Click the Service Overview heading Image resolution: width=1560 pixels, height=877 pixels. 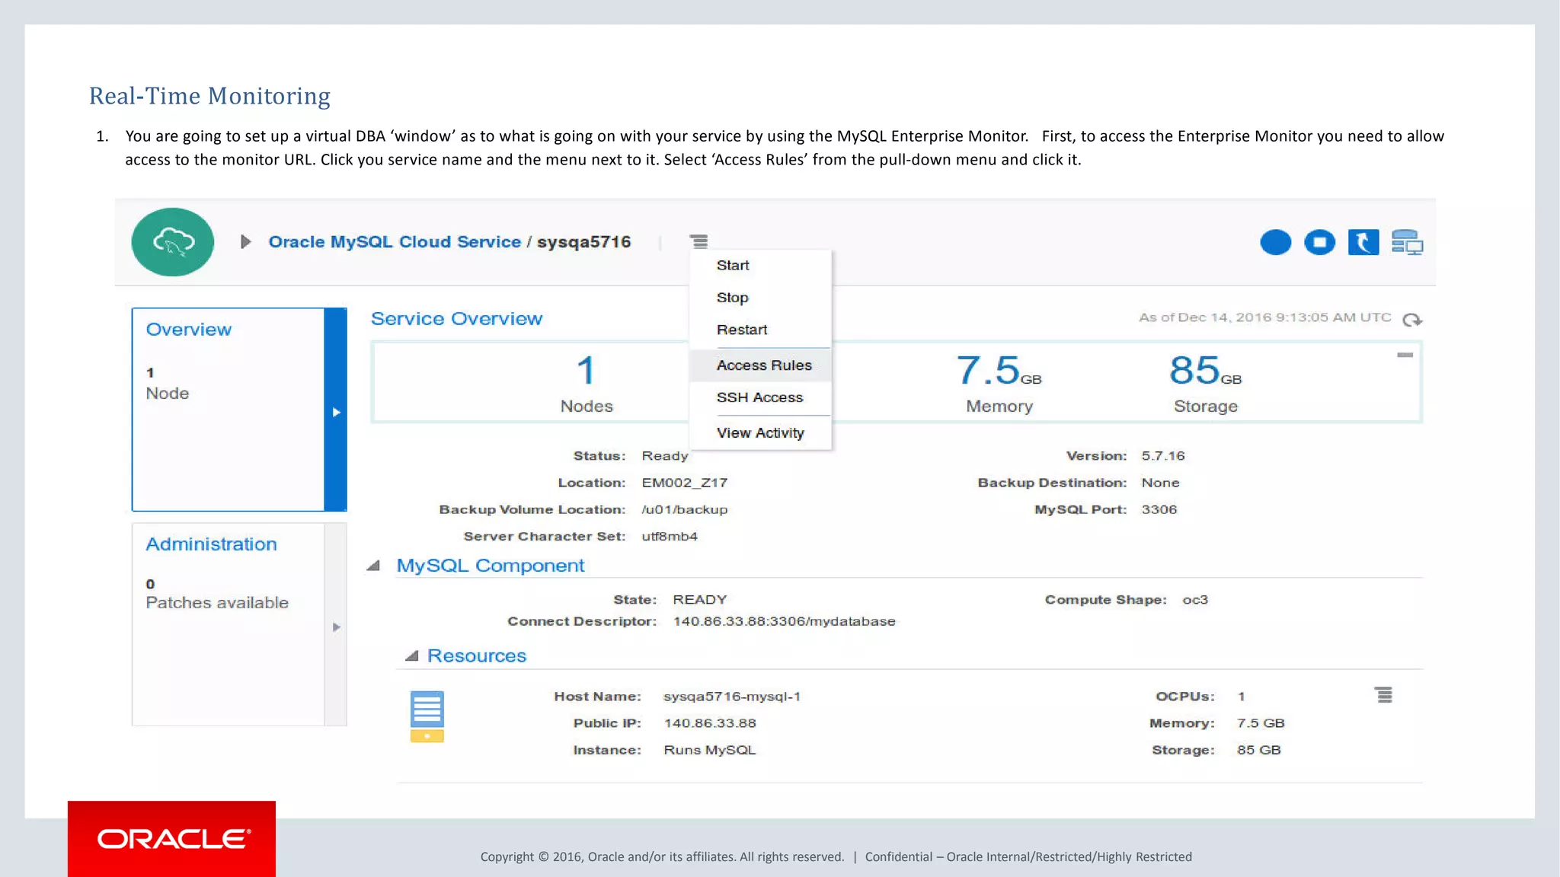[x=456, y=319]
